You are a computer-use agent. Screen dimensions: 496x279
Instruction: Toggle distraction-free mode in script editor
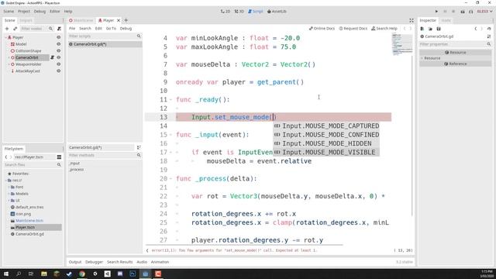tap(412, 20)
